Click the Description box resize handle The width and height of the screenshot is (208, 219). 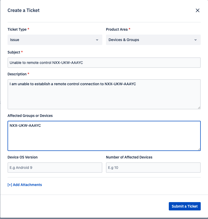point(199,108)
